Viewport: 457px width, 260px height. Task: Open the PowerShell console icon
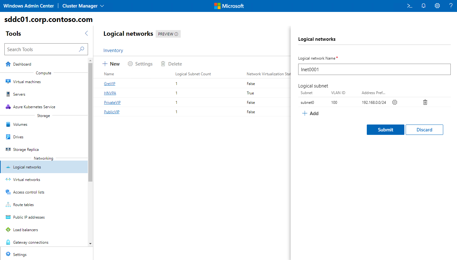409,6
